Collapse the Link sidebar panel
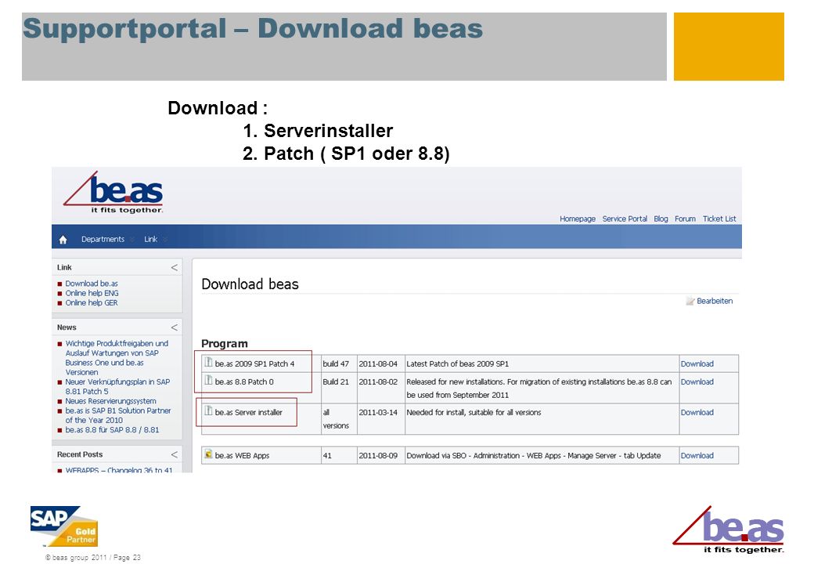The image size is (814, 564). coord(175,267)
